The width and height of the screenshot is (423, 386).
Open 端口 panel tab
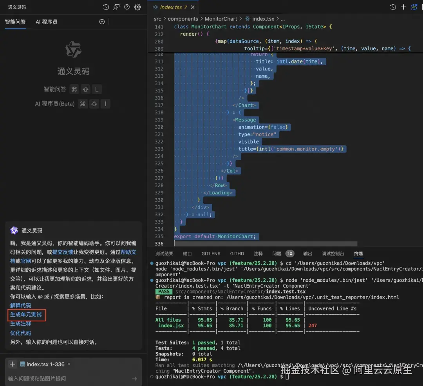point(187,254)
